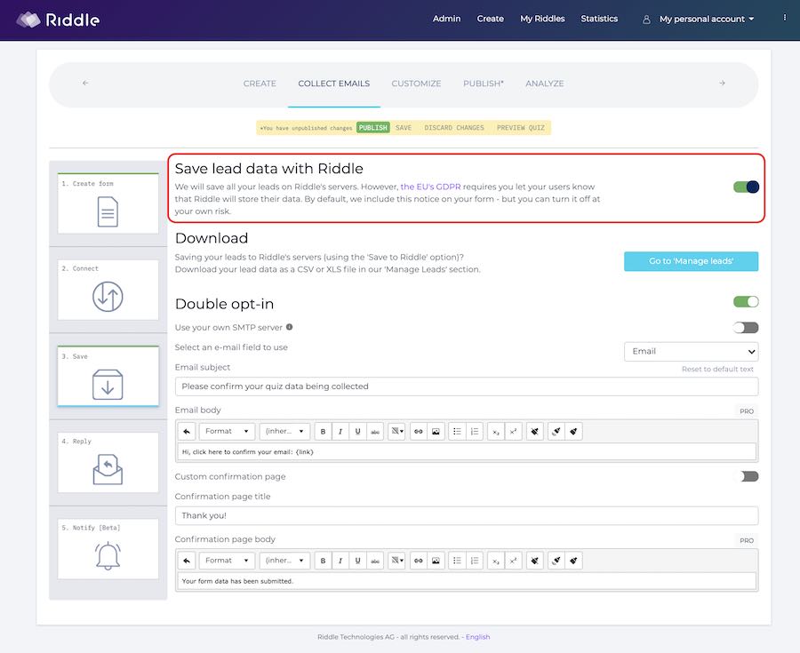The width and height of the screenshot is (800, 653).
Task: Insert a numbered list in the Email body
Action: coord(475,431)
